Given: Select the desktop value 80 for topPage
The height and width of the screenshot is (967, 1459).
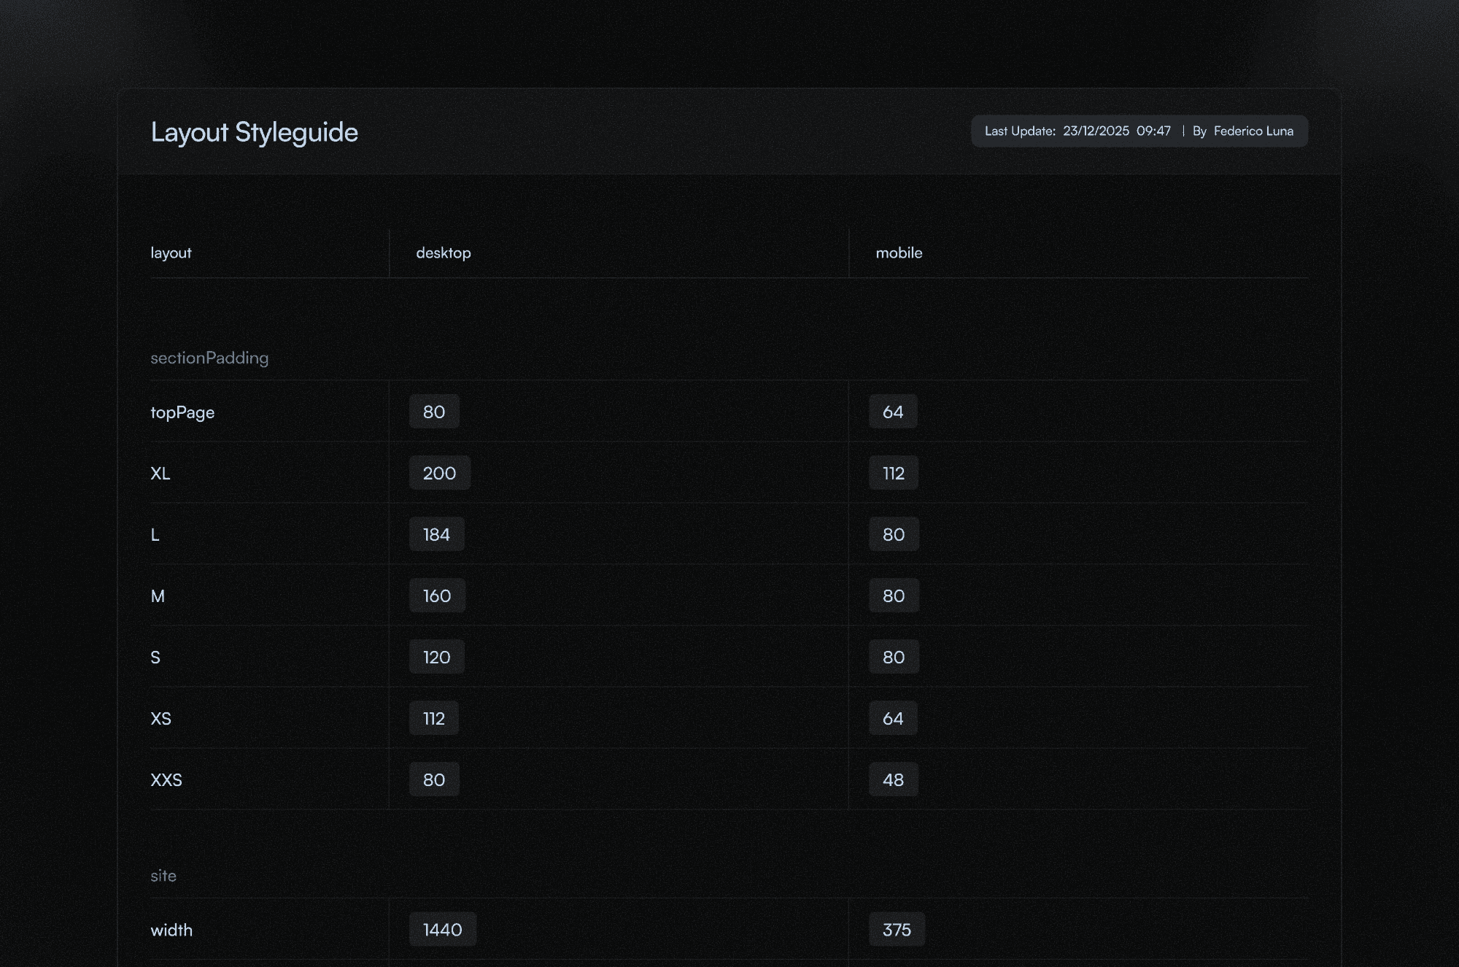Looking at the screenshot, I should [433, 411].
